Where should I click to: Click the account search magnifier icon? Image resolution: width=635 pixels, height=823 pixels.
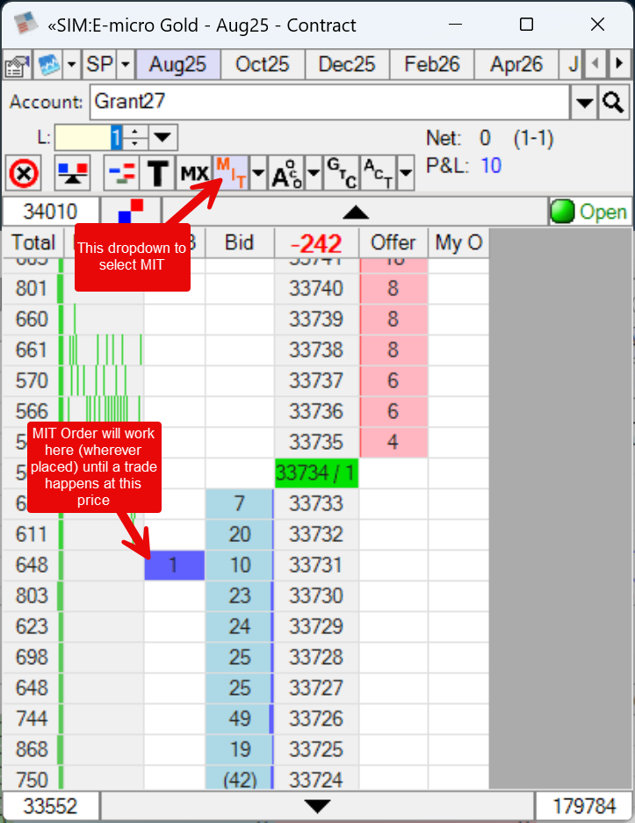pos(612,103)
